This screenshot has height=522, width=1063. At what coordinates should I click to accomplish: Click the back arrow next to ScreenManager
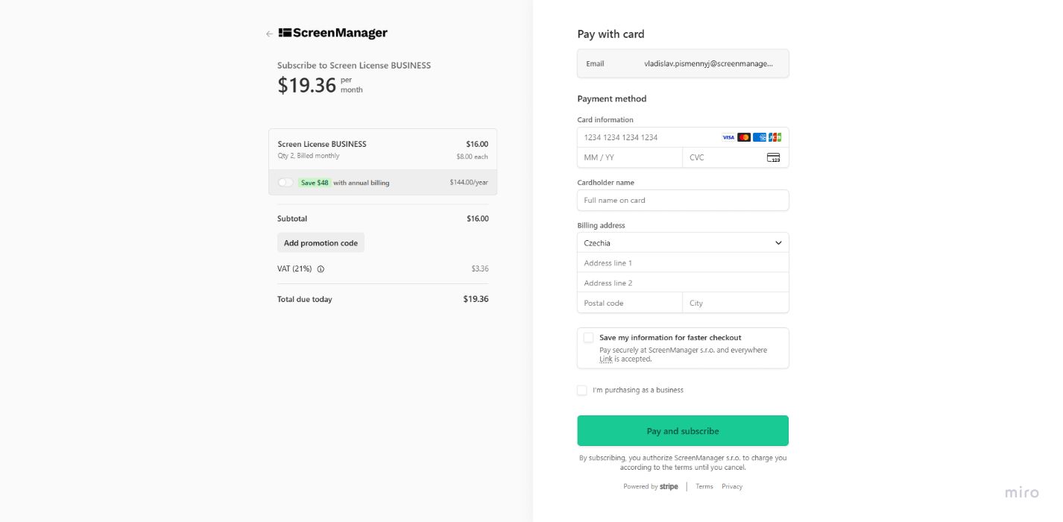click(269, 34)
